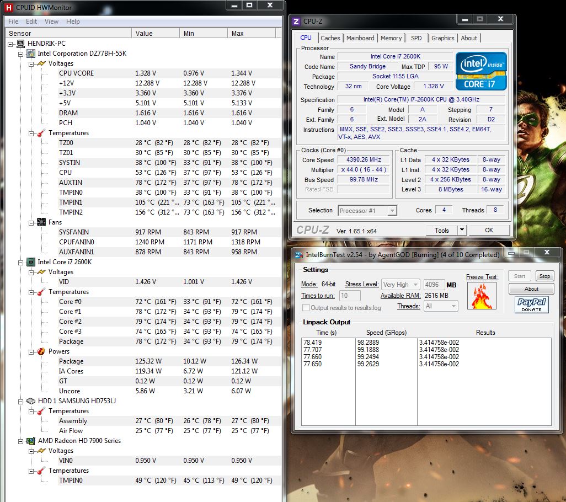Click the Fans node fan icon

click(x=41, y=222)
